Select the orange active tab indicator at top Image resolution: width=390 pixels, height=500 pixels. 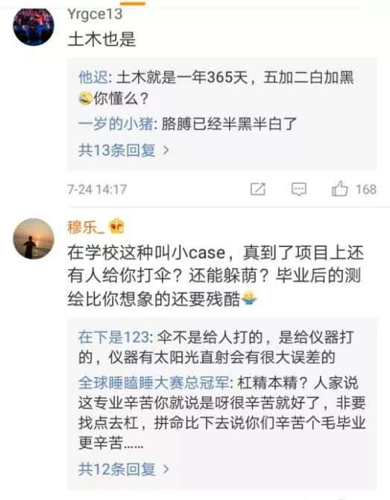[133, 3]
